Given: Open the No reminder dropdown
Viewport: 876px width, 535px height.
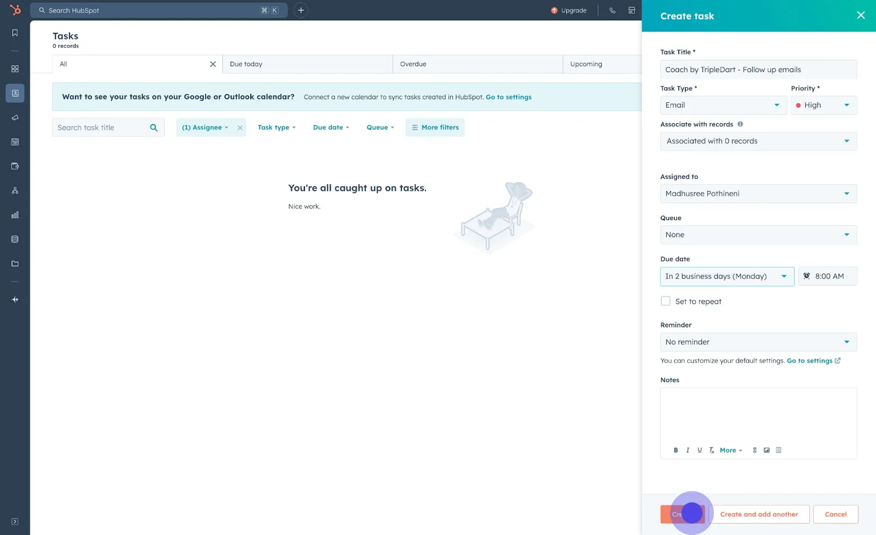Looking at the screenshot, I should point(758,342).
